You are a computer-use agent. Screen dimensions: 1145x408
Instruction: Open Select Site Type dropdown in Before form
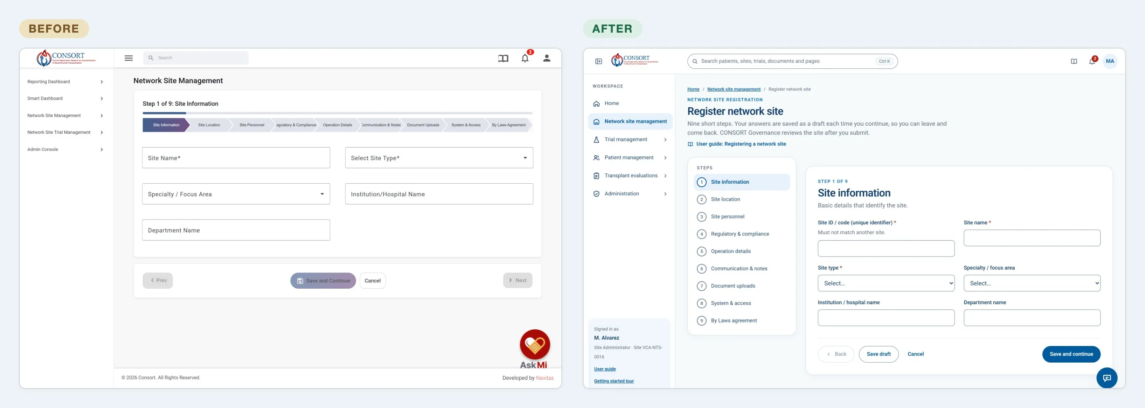[x=439, y=158]
